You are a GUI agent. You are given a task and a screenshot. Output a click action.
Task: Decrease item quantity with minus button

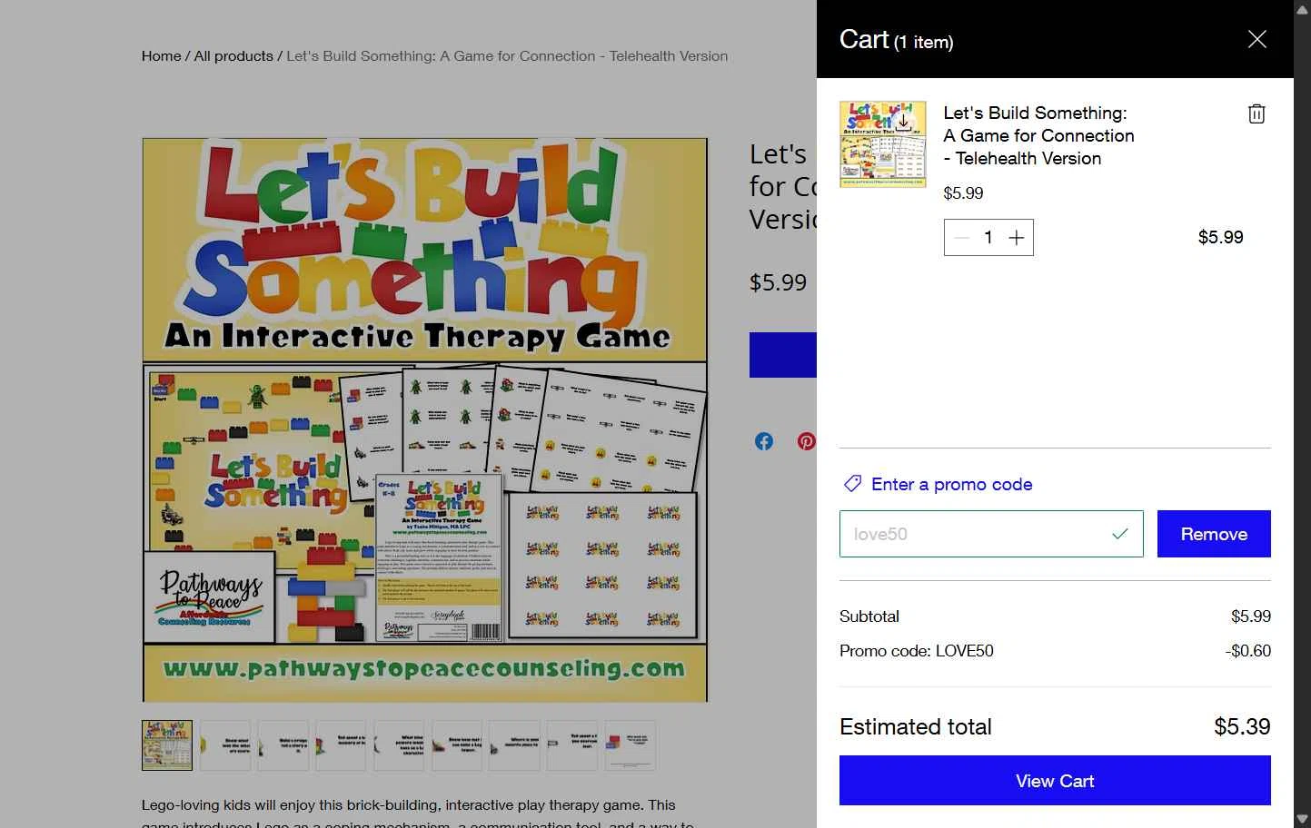(962, 238)
